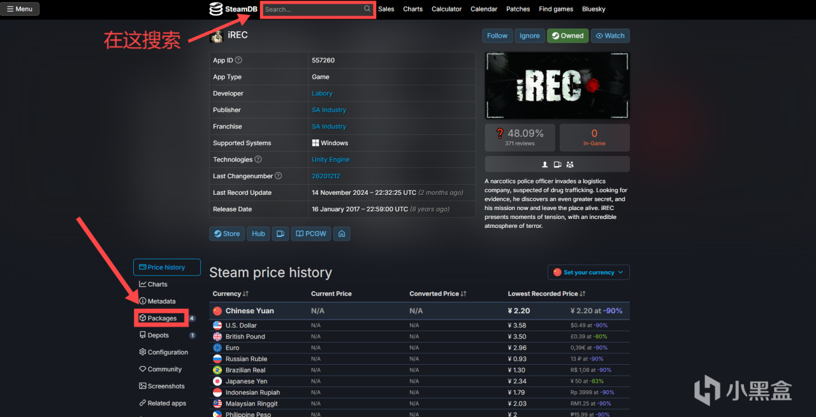This screenshot has height=417, width=816.
Task: Open Find games navigation item
Action: click(x=556, y=9)
